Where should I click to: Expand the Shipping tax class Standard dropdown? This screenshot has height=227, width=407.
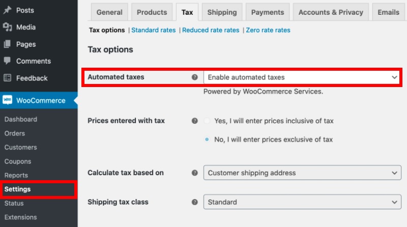pos(302,202)
